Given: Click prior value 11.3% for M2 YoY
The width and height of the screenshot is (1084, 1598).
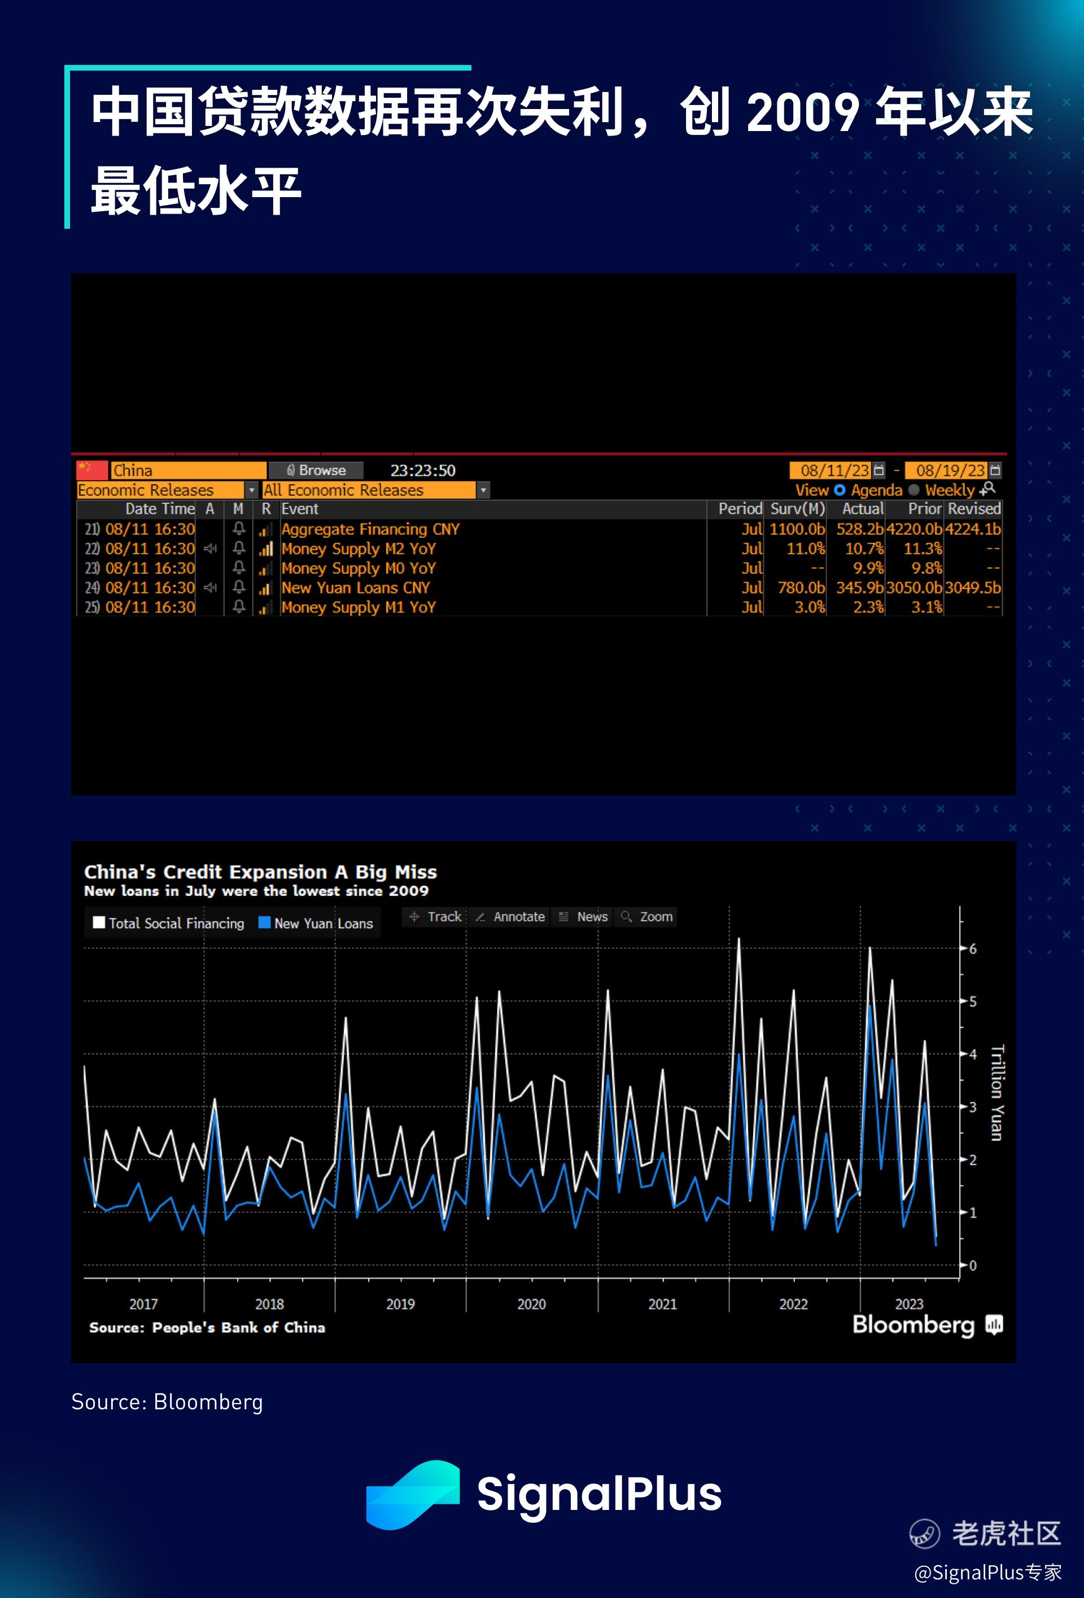Looking at the screenshot, I should tap(923, 548).
